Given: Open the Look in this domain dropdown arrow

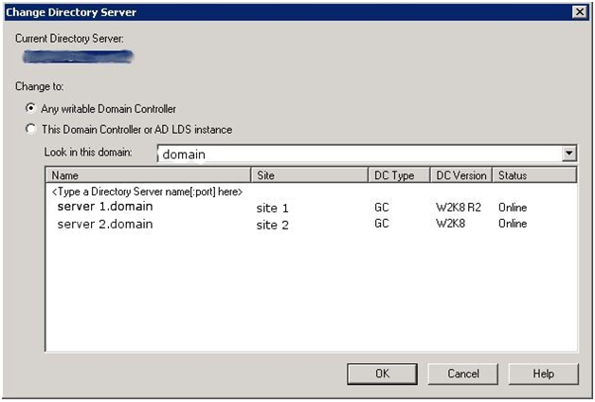Looking at the screenshot, I should tap(568, 154).
